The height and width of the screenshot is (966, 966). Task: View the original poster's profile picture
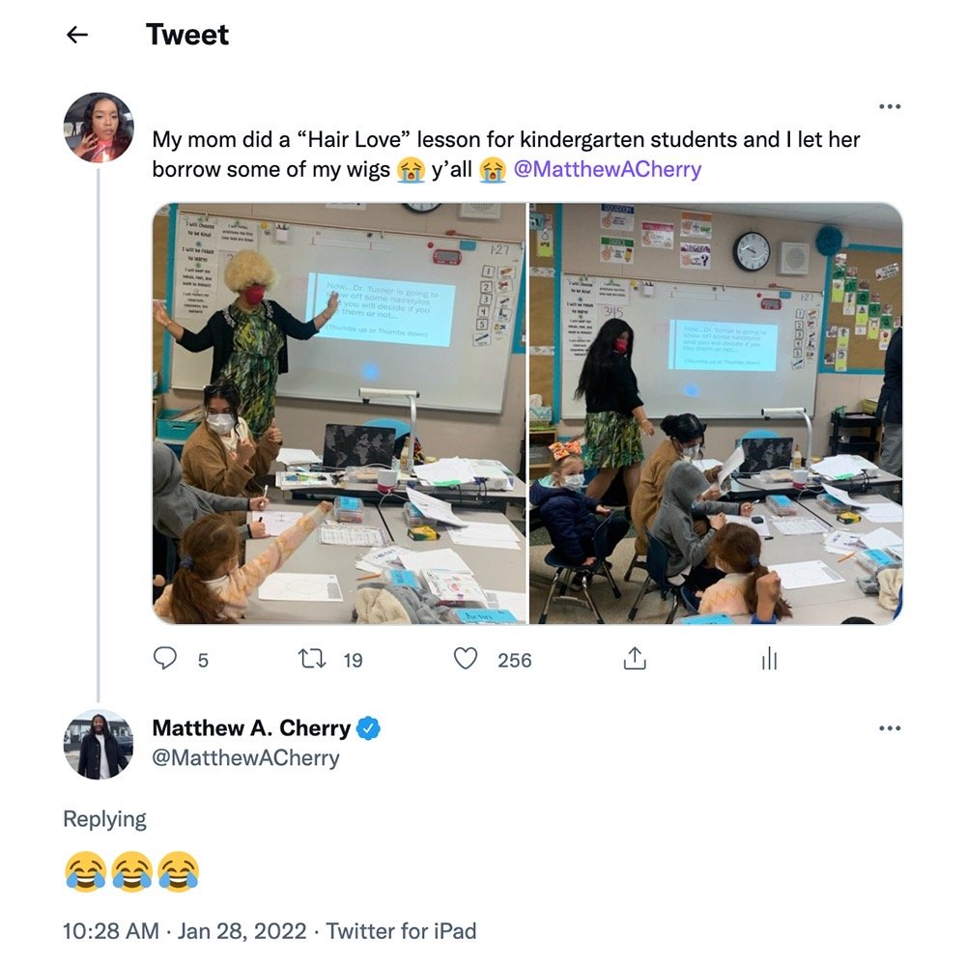pyautogui.click(x=99, y=128)
